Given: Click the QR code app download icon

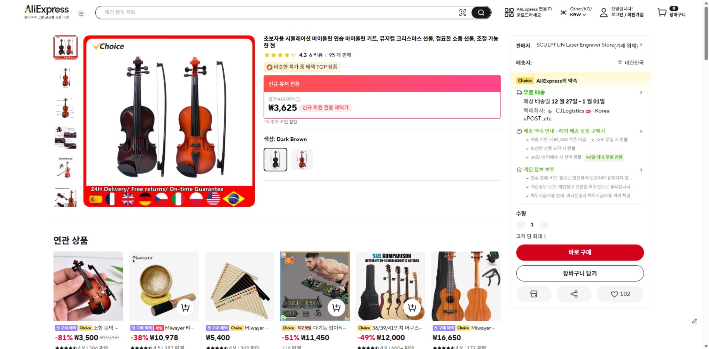Looking at the screenshot, I should click(x=509, y=12).
